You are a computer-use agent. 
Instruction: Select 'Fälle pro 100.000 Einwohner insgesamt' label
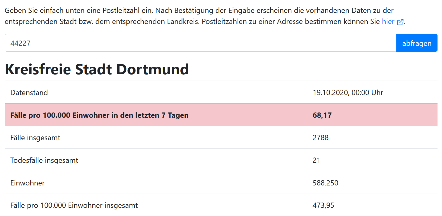(74, 205)
